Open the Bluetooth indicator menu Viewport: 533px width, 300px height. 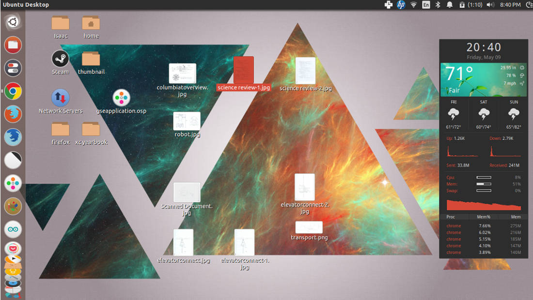438,5
